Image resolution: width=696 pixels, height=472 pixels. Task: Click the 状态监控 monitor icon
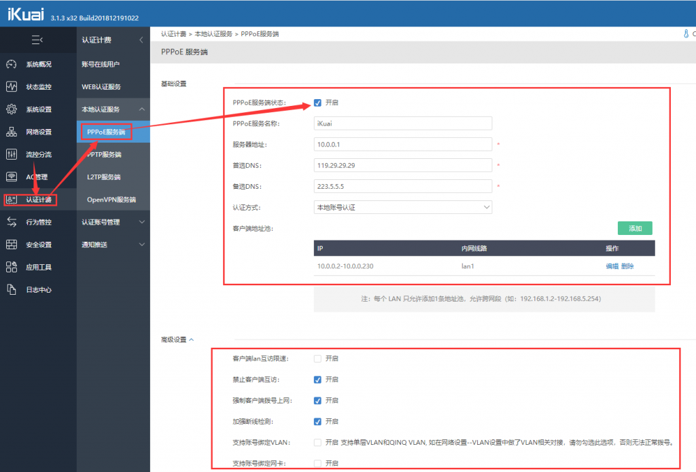point(12,87)
